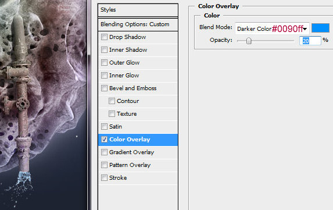Image resolution: width=333 pixels, height=210 pixels.
Task: Check the Contour option checkbox
Action: 112,101
